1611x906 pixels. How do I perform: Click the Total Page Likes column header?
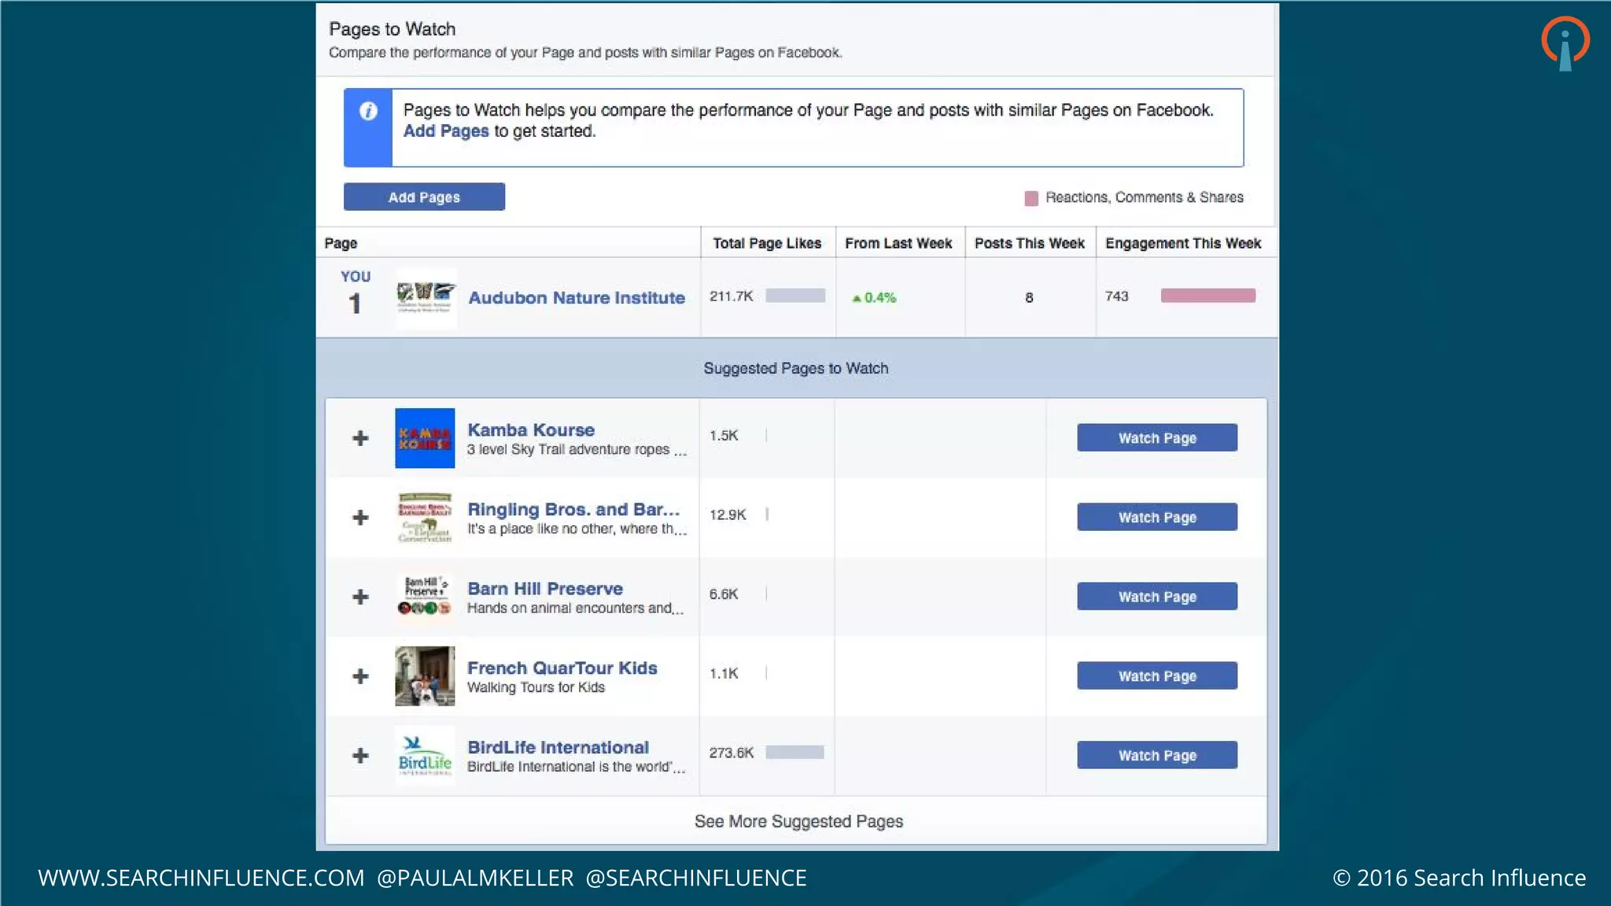point(766,243)
